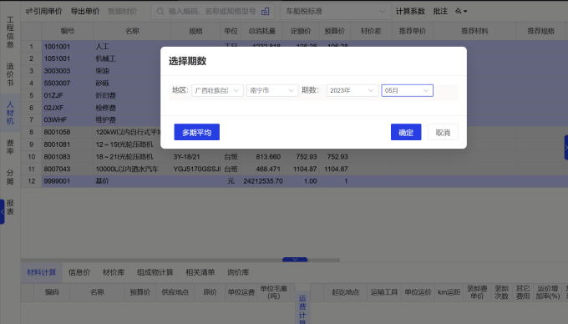568x324 pixels.
Task: Open the 运费计算 vertical panel
Action: 302,307
